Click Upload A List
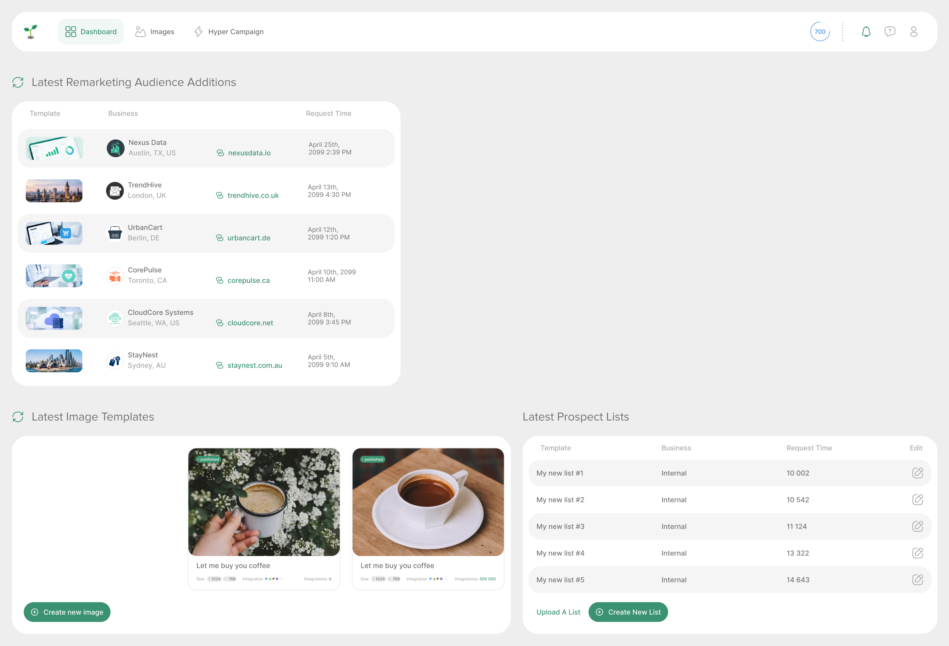Viewport: 949px width, 646px height. click(x=558, y=612)
